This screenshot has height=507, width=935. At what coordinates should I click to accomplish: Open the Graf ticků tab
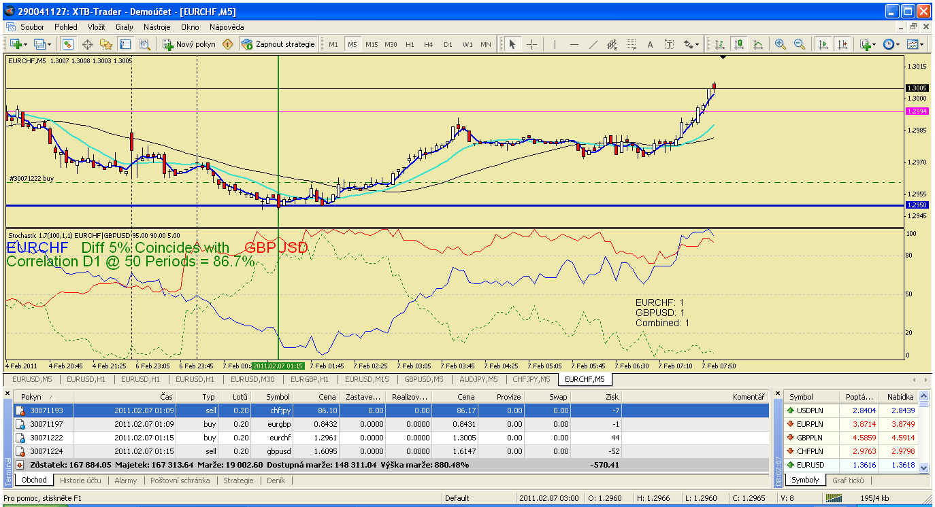click(848, 480)
